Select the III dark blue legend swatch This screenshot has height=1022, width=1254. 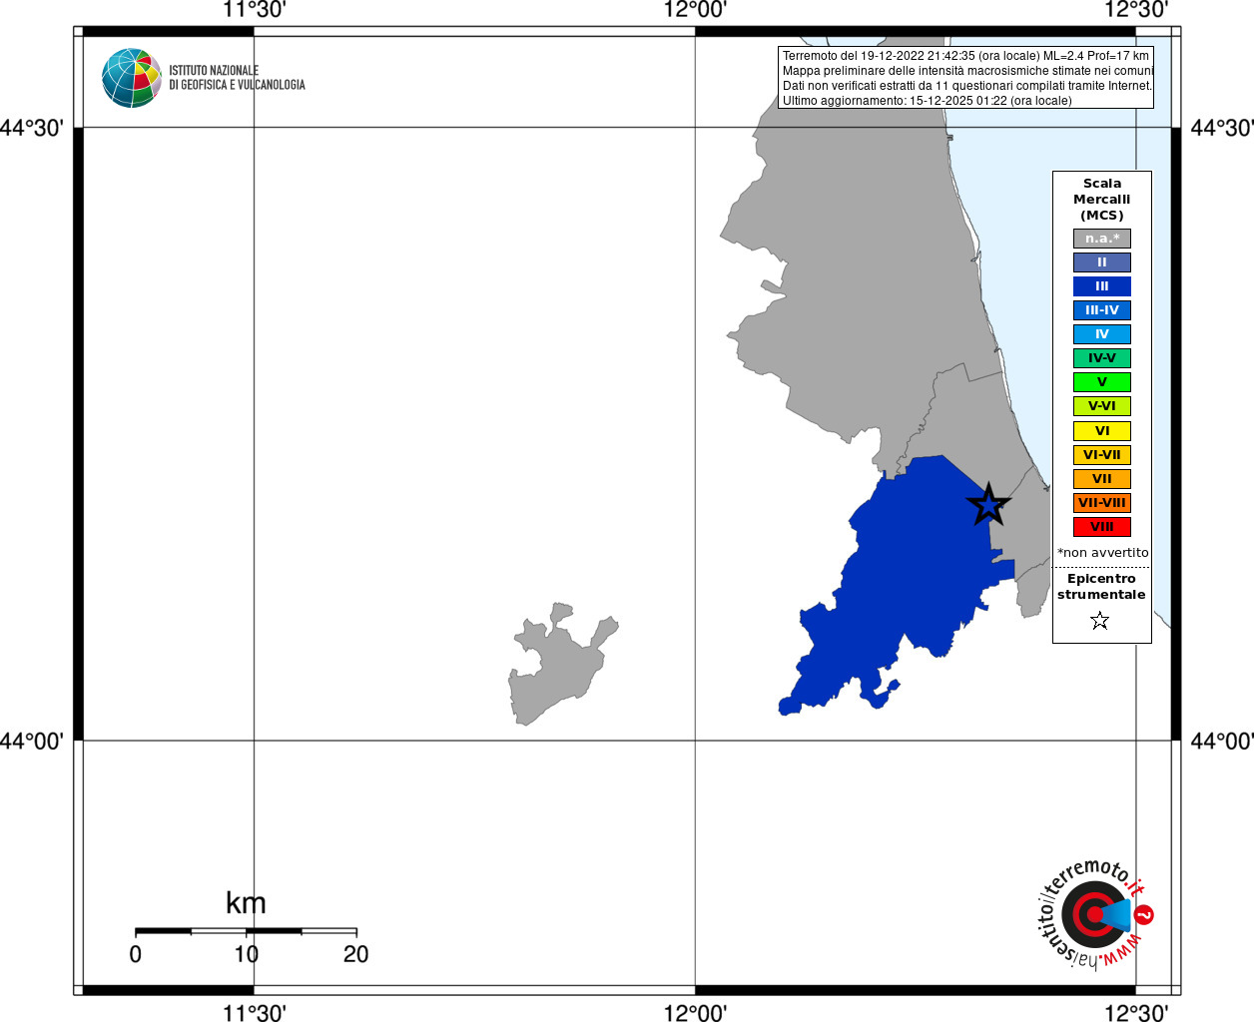pyautogui.click(x=1102, y=286)
